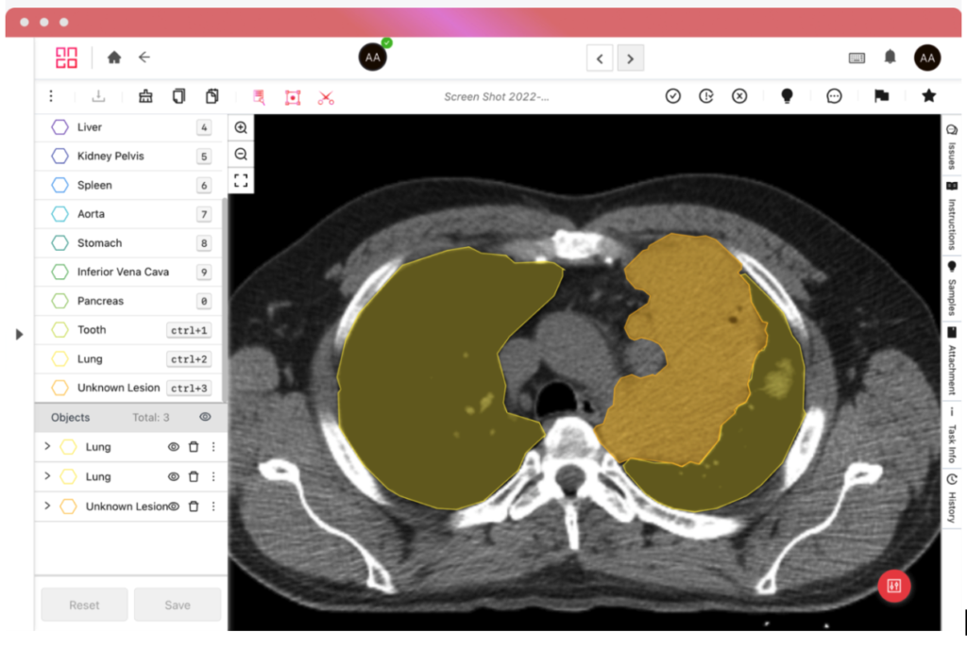The width and height of the screenshot is (967, 647).
Task: Flag the current annotation task
Action: (882, 95)
